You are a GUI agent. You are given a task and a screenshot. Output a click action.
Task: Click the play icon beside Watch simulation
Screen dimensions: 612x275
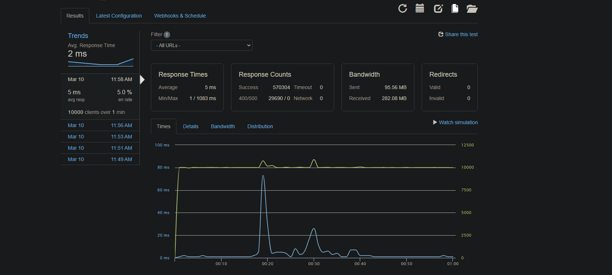pyautogui.click(x=435, y=122)
